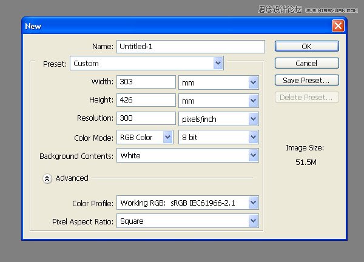The image size is (364, 262).
Task: Open the Resolution unit pixels/inch dropdown
Action: coord(218,119)
